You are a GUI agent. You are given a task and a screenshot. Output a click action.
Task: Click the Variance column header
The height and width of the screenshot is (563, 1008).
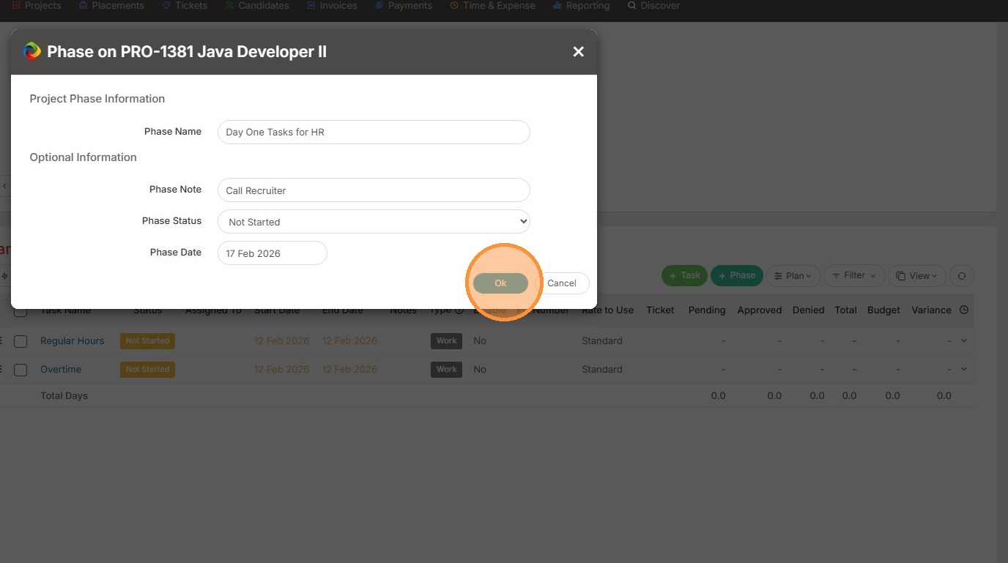pyautogui.click(x=931, y=310)
